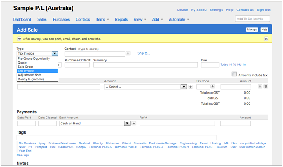Select the EarthquakeDamage tag

click(x=163, y=143)
